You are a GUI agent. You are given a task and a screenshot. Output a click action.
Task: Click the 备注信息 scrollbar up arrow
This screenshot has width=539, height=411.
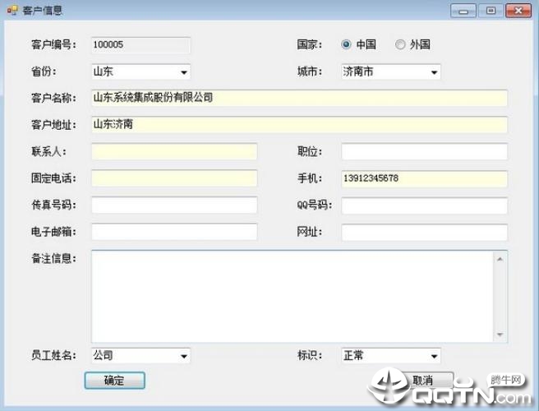500,259
